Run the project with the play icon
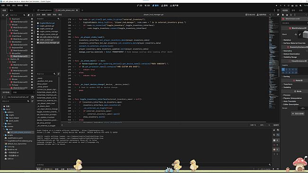The image size is (308, 173). (277, 6)
